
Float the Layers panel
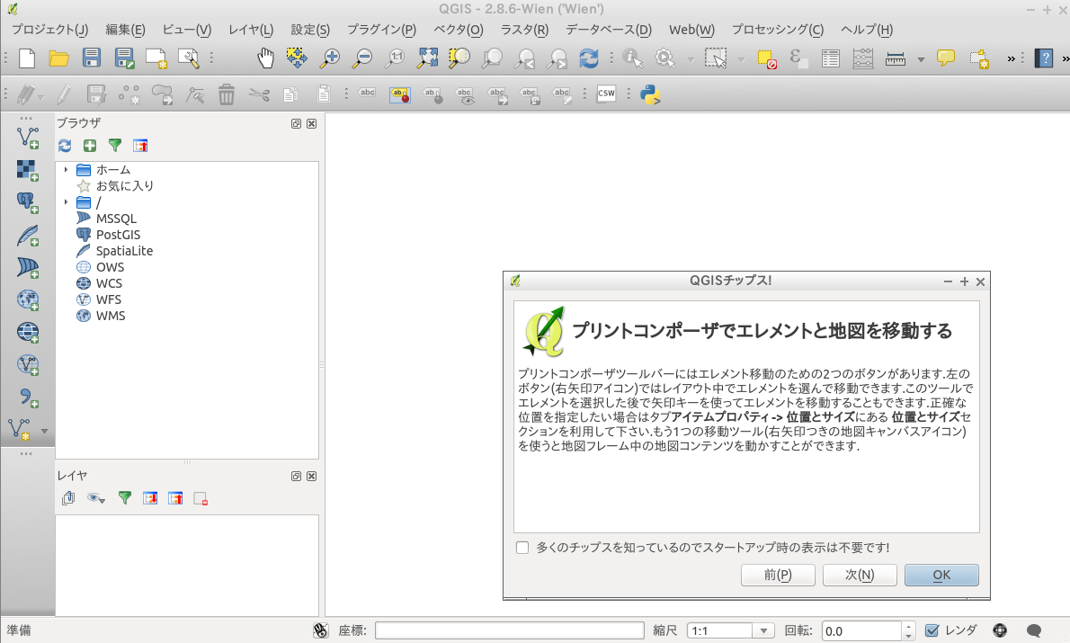tap(296, 476)
